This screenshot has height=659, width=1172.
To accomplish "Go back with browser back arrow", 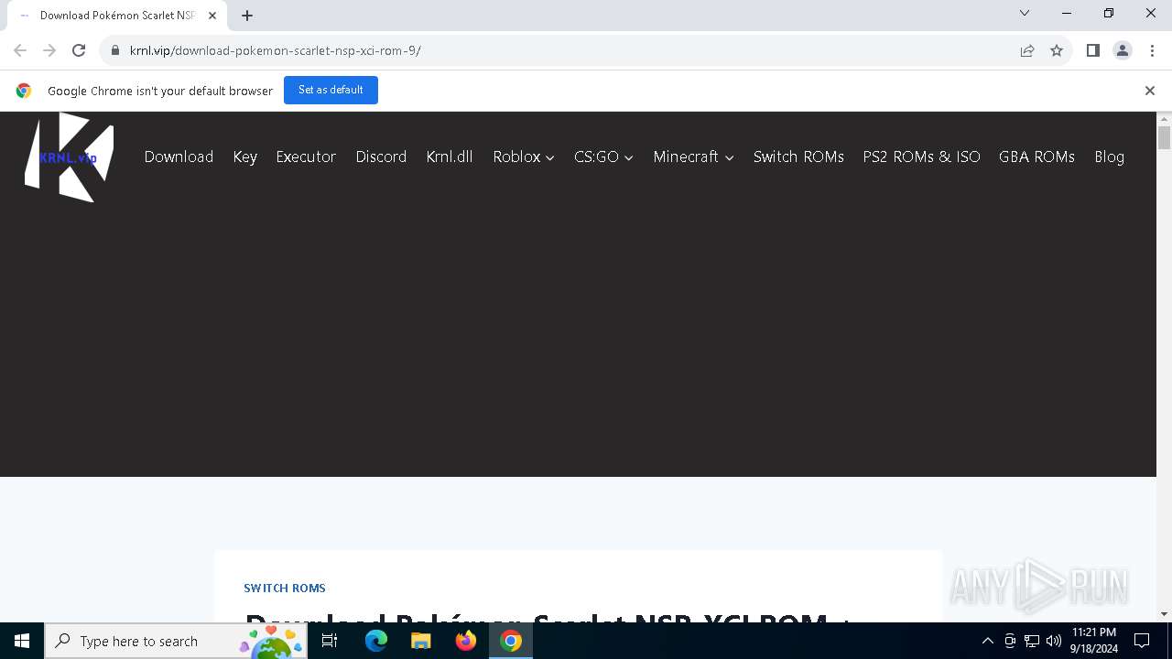I will [20, 50].
